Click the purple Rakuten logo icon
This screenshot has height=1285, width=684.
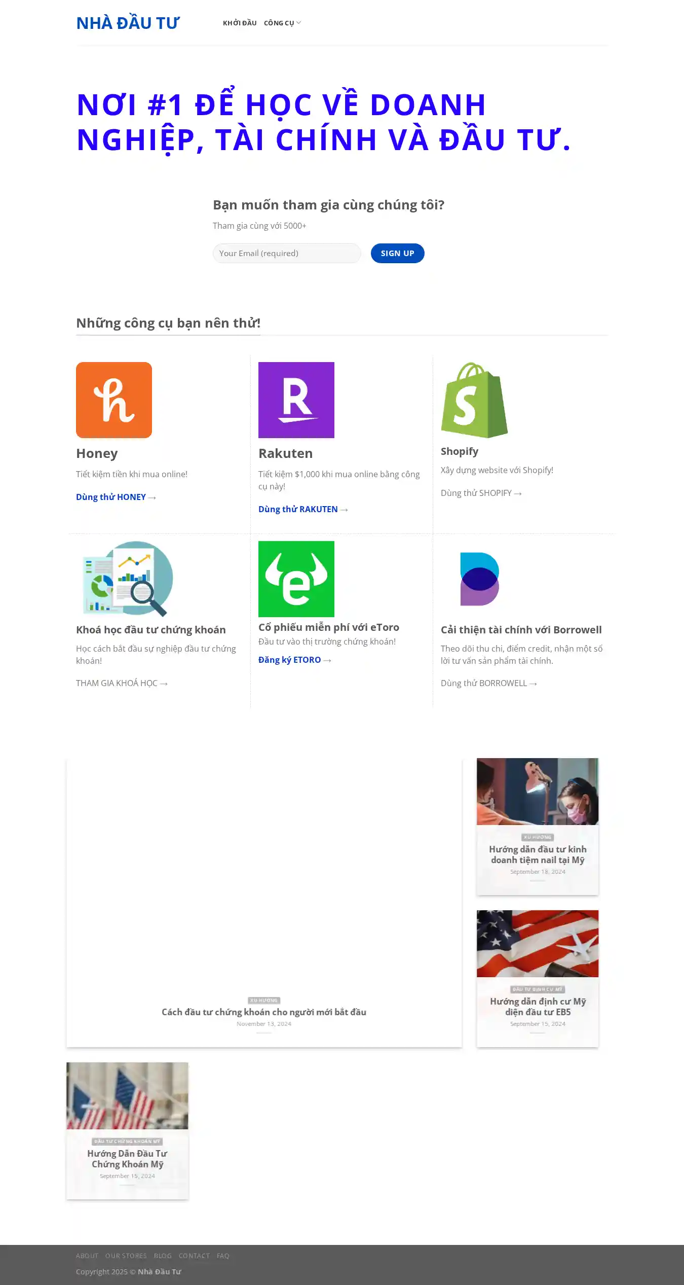[296, 400]
